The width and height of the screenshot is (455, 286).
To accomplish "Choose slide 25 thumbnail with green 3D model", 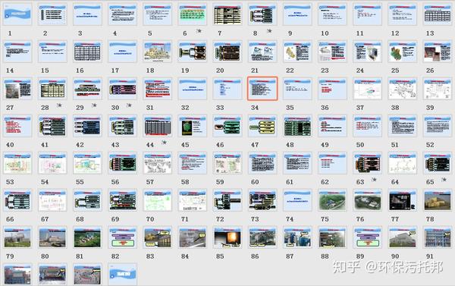I will click(403, 52).
